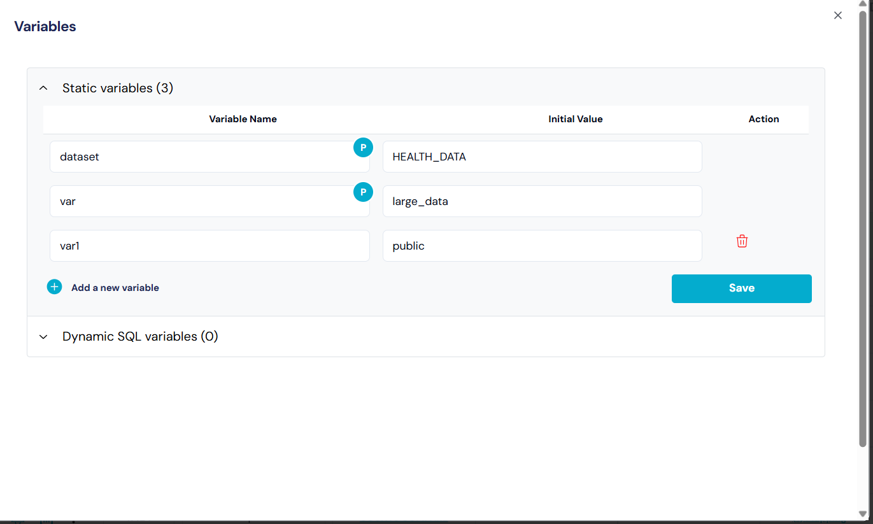Screen dimensions: 873x524
Task: Click the Add a new variable link
Action: click(115, 288)
